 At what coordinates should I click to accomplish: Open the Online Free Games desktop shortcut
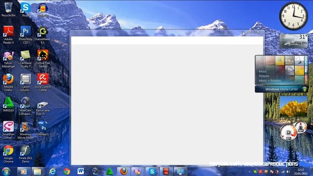[x=43, y=59]
